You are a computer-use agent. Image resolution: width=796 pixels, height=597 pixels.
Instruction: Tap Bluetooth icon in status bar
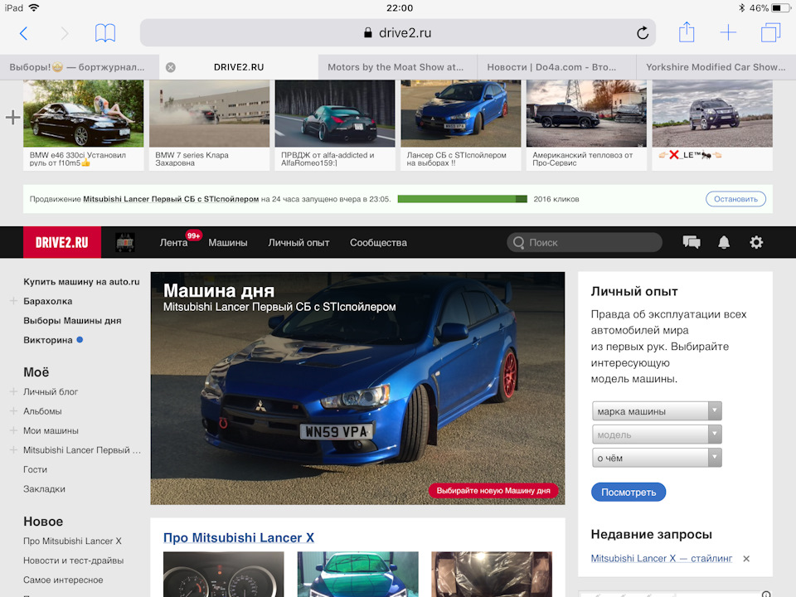coord(741,7)
